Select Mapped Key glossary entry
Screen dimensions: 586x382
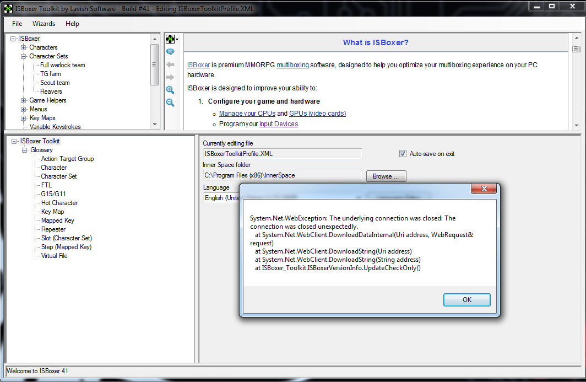pos(57,220)
